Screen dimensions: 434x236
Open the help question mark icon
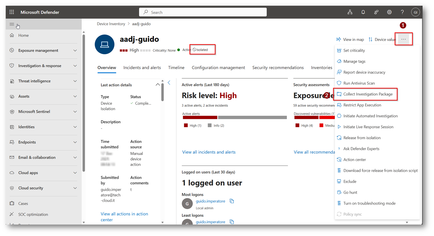(402, 12)
